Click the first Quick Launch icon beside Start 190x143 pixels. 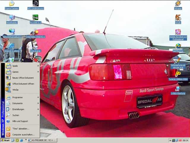point(13,140)
